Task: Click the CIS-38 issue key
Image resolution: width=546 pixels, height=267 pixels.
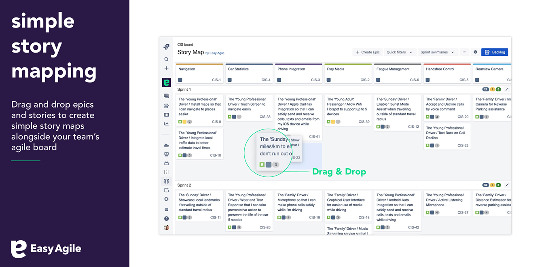Action: click(x=265, y=117)
